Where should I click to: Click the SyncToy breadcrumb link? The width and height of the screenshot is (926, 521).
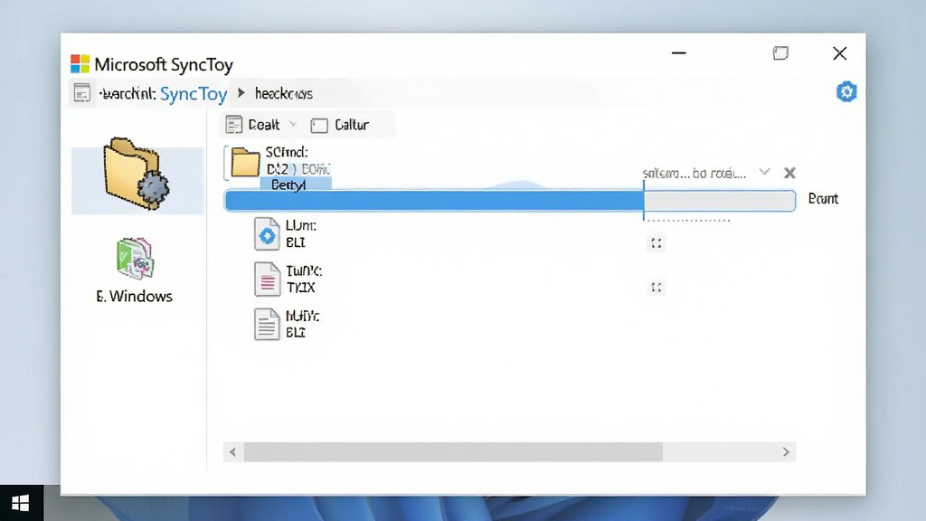tap(194, 94)
